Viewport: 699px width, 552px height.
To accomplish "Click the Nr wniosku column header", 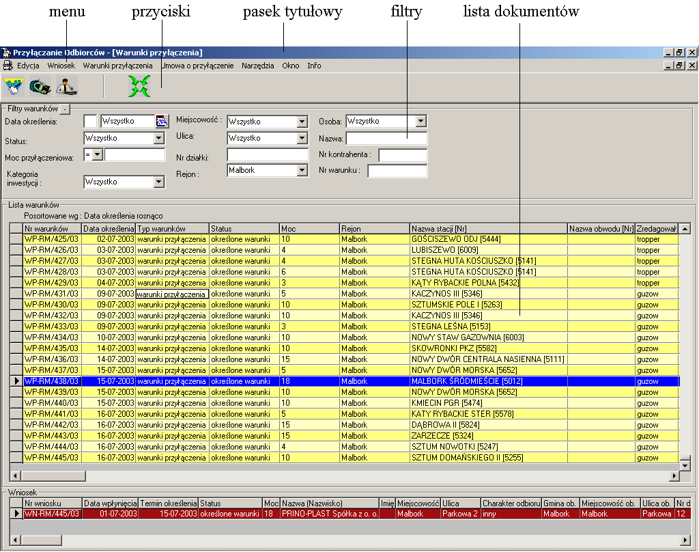I will point(53,503).
